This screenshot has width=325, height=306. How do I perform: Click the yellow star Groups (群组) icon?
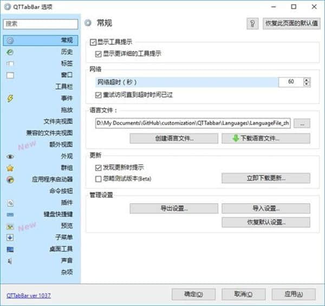pyautogui.click(x=10, y=168)
